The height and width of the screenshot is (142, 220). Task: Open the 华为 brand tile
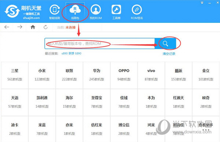(x=97, y=75)
